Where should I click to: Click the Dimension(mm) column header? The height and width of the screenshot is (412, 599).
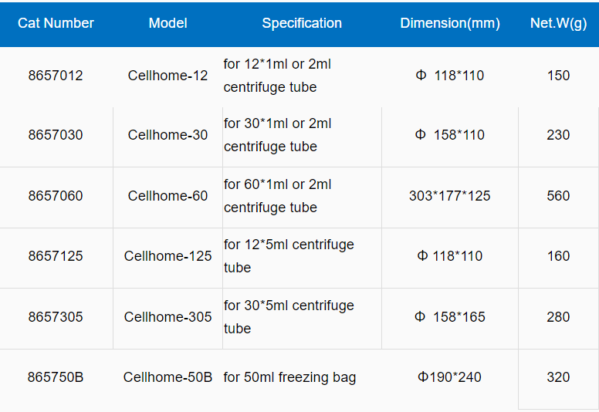[x=450, y=23]
